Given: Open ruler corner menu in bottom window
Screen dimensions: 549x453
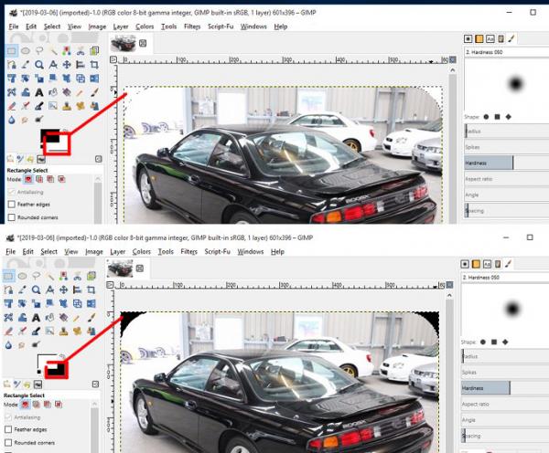Looking at the screenshot, I should point(110,285).
